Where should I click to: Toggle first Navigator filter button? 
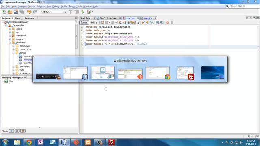point(11,131)
